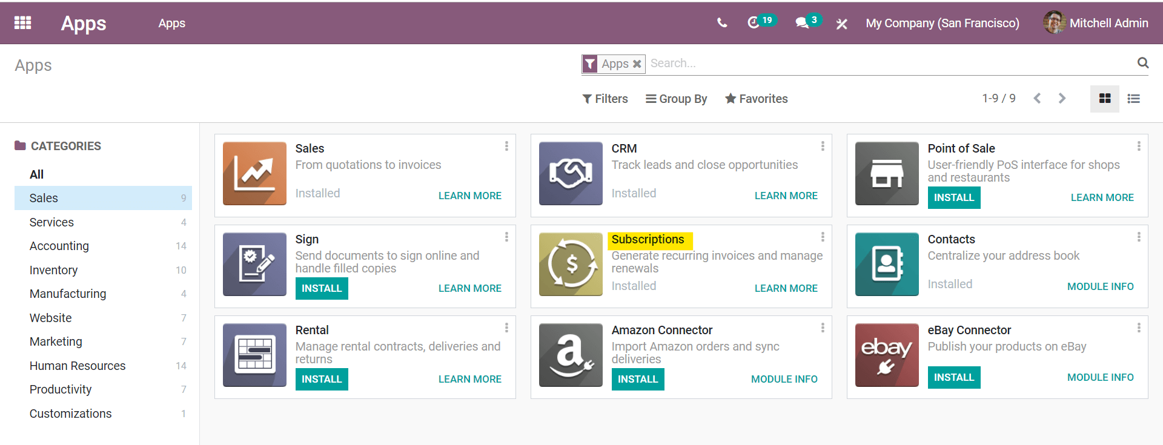The height and width of the screenshot is (445, 1163).
Task: Switch to kanban grid view
Action: tap(1104, 99)
